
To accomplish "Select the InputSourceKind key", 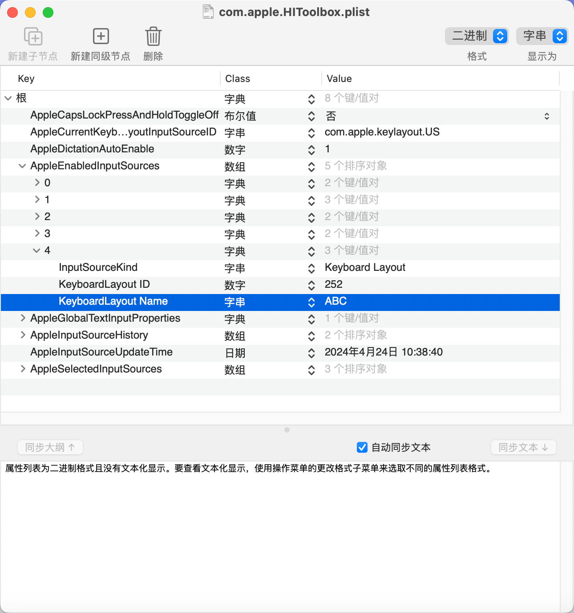I will [x=98, y=267].
